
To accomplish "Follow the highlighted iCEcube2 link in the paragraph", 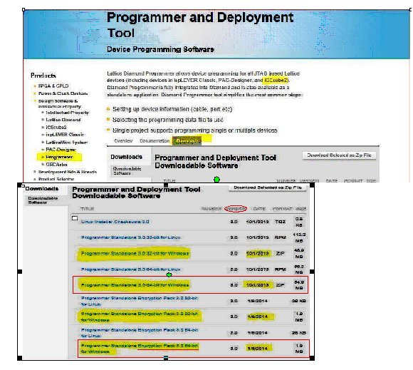I will pyautogui.click(x=276, y=80).
